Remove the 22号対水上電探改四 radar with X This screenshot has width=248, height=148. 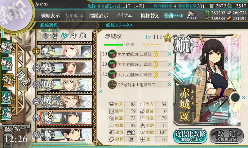[x=169, y=84]
